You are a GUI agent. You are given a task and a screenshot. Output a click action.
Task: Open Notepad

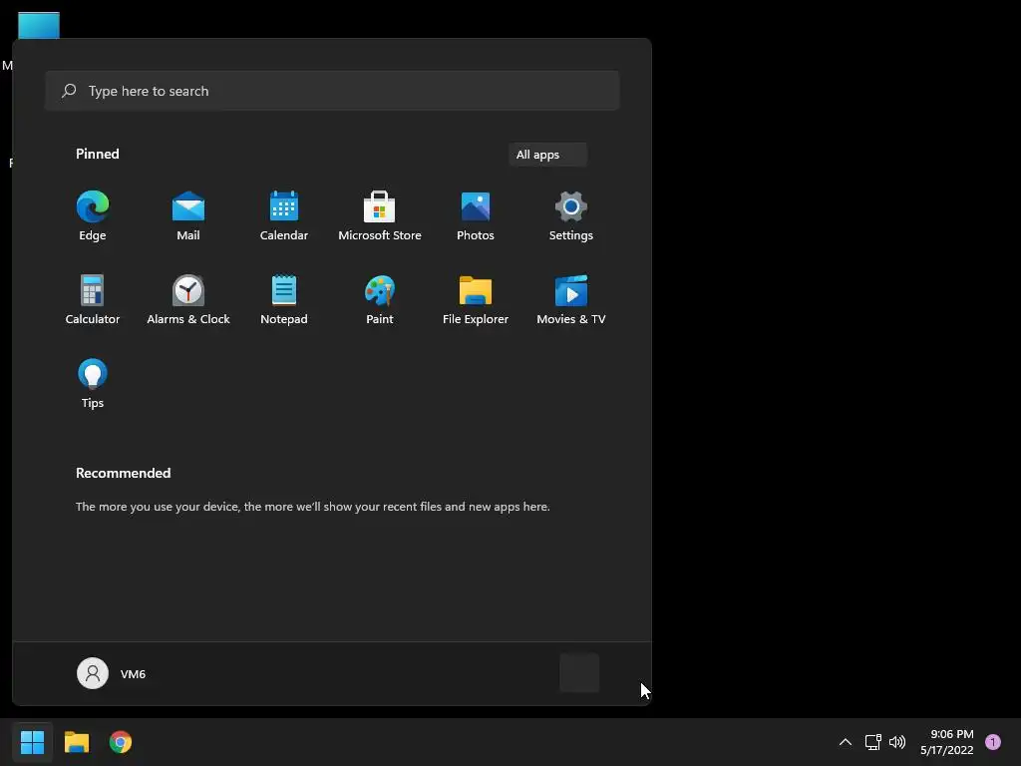tap(284, 299)
